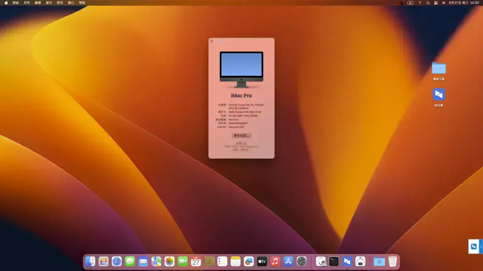The height and width of the screenshot is (271, 483).
Task: Open Control Center in menu bar
Action: click(x=436, y=3)
